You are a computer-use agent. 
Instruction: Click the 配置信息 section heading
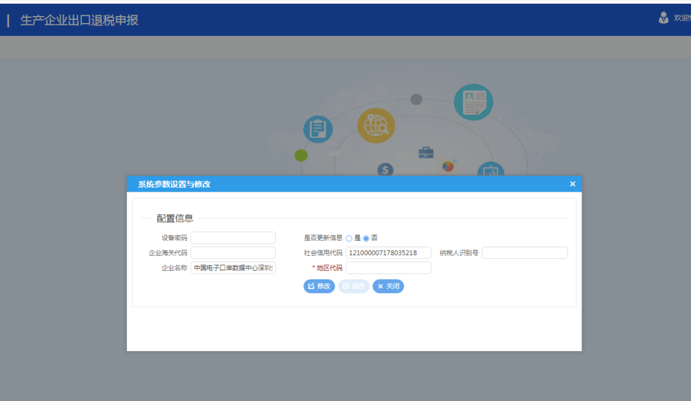[175, 218]
